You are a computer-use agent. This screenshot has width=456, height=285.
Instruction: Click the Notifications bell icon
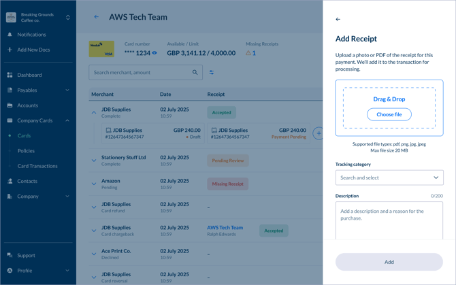pos(10,35)
